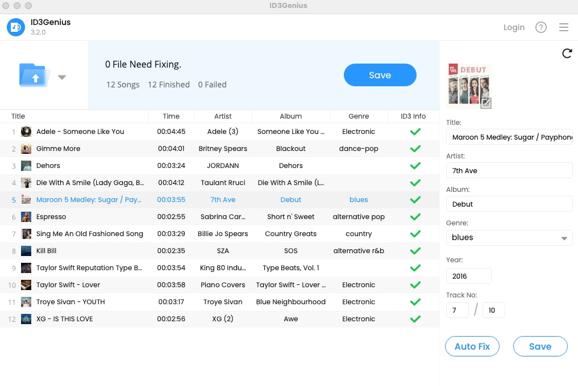578x386 pixels.
Task: Open the hamburger menu icon
Action: (564, 27)
